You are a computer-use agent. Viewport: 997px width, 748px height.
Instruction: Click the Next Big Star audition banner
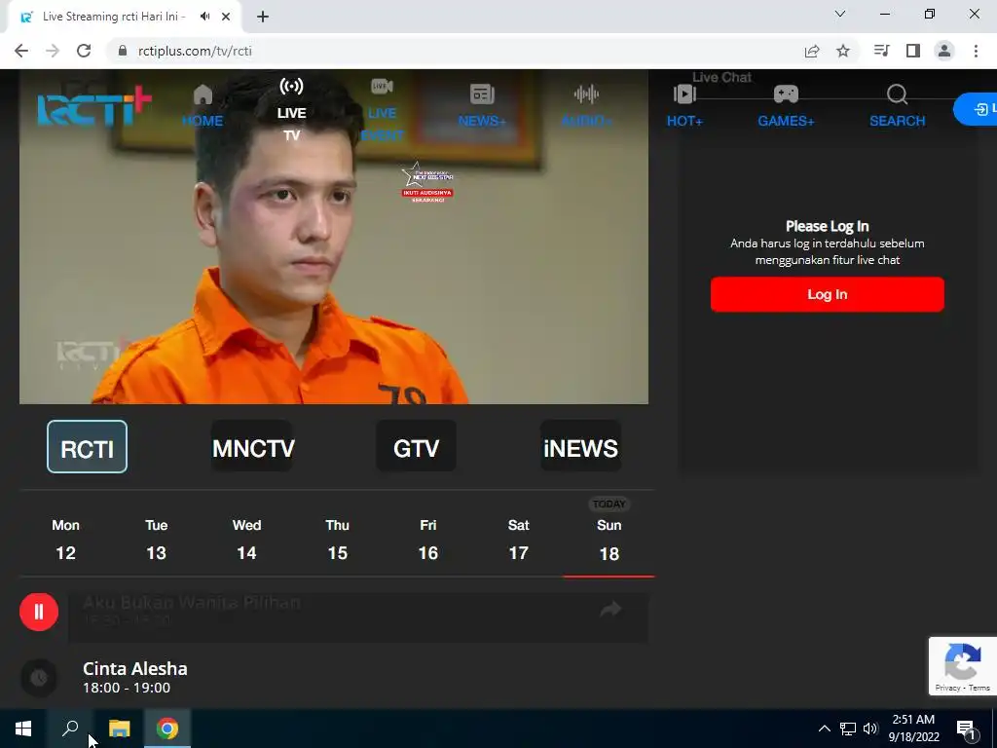427,182
